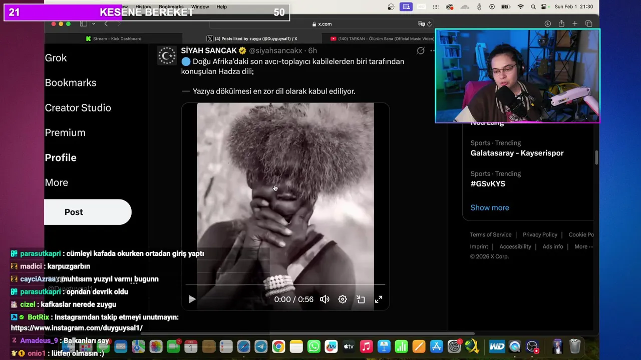
Task: Open the Window menu in menu bar
Action: [x=200, y=7]
